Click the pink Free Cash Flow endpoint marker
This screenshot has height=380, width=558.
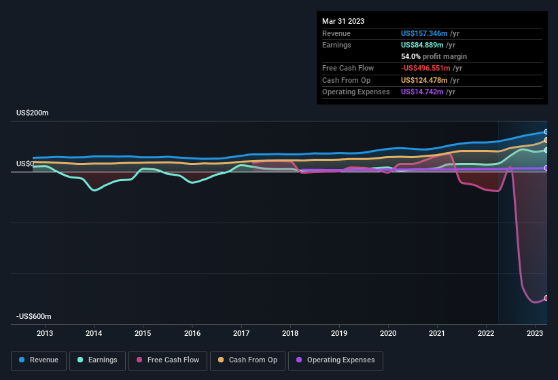[x=546, y=298]
